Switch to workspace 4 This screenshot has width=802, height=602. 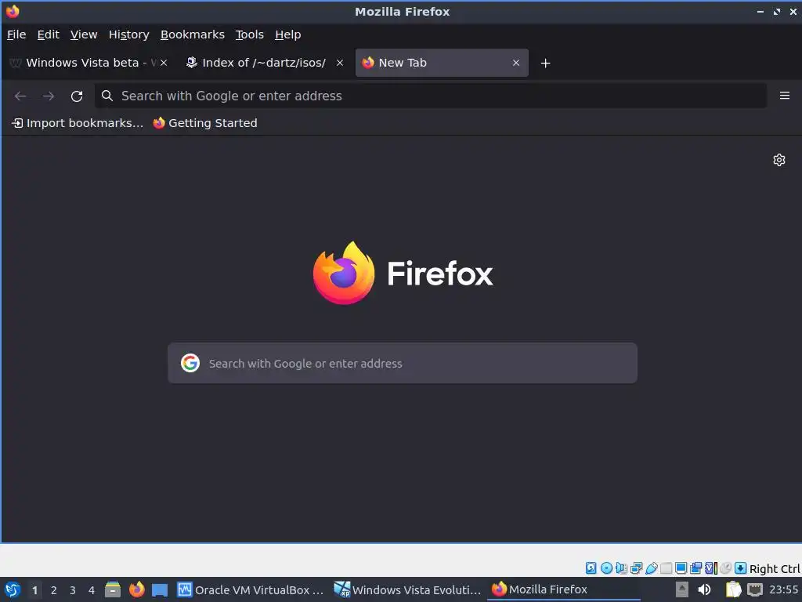92,590
